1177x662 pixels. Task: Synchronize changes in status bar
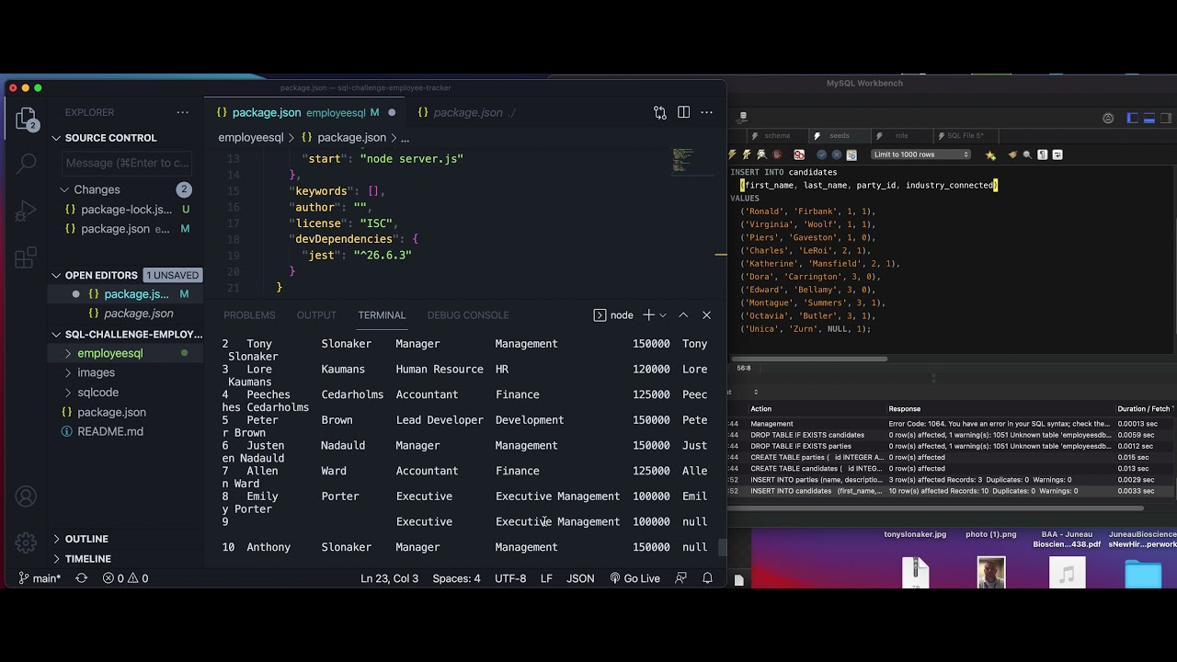(81, 578)
